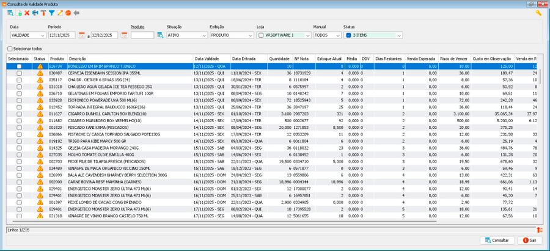The image size is (550, 251).
Task: Click the start date field 12/11/2025
Action: (x=62, y=35)
